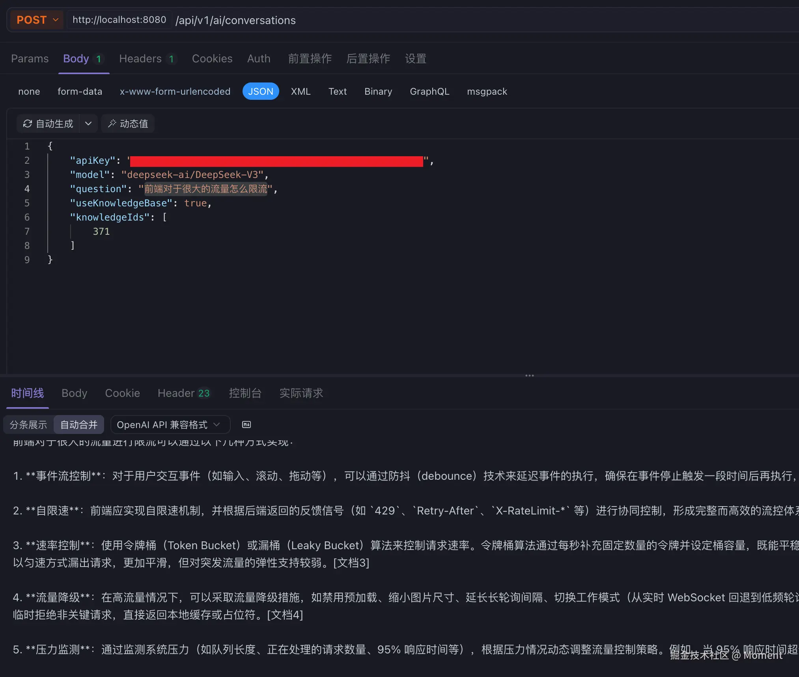Expand the chevron next to 自动生成
This screenshot has height=677, width=799.
(x=88, y=123)
